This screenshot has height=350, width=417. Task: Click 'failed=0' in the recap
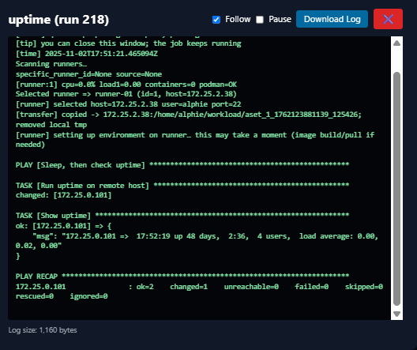click(312, 287)
